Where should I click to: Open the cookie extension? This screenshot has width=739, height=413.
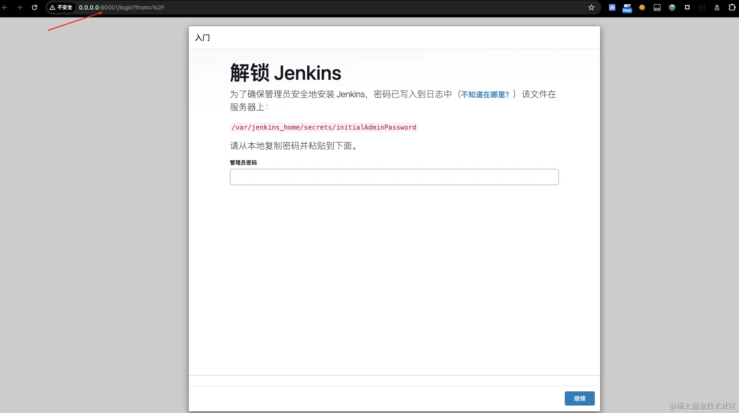click(x=642, y=7)
